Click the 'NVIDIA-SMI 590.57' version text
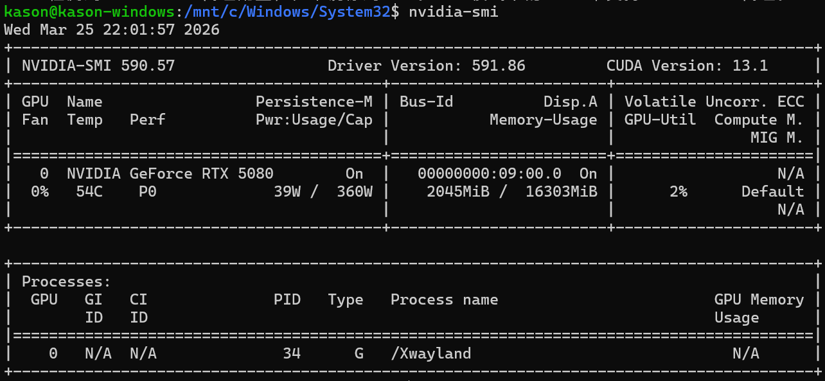 click(x=98, y=66)
